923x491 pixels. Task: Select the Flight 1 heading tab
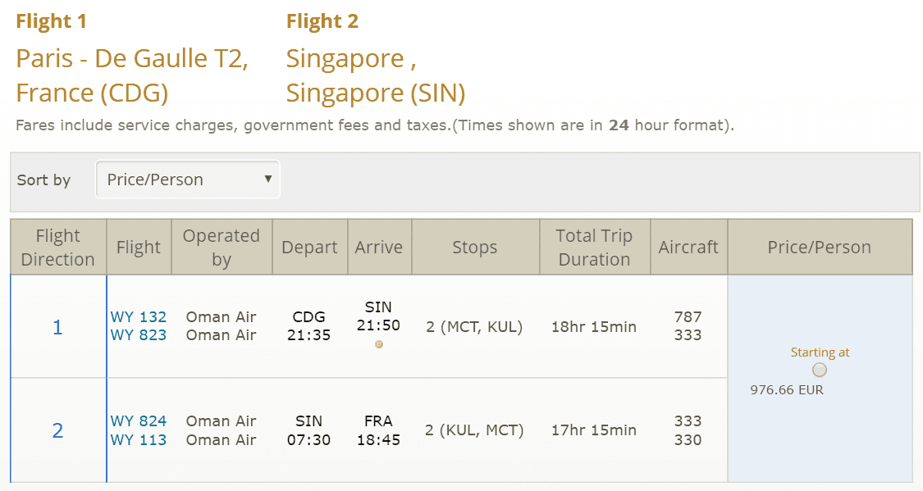tap(51, 21)
